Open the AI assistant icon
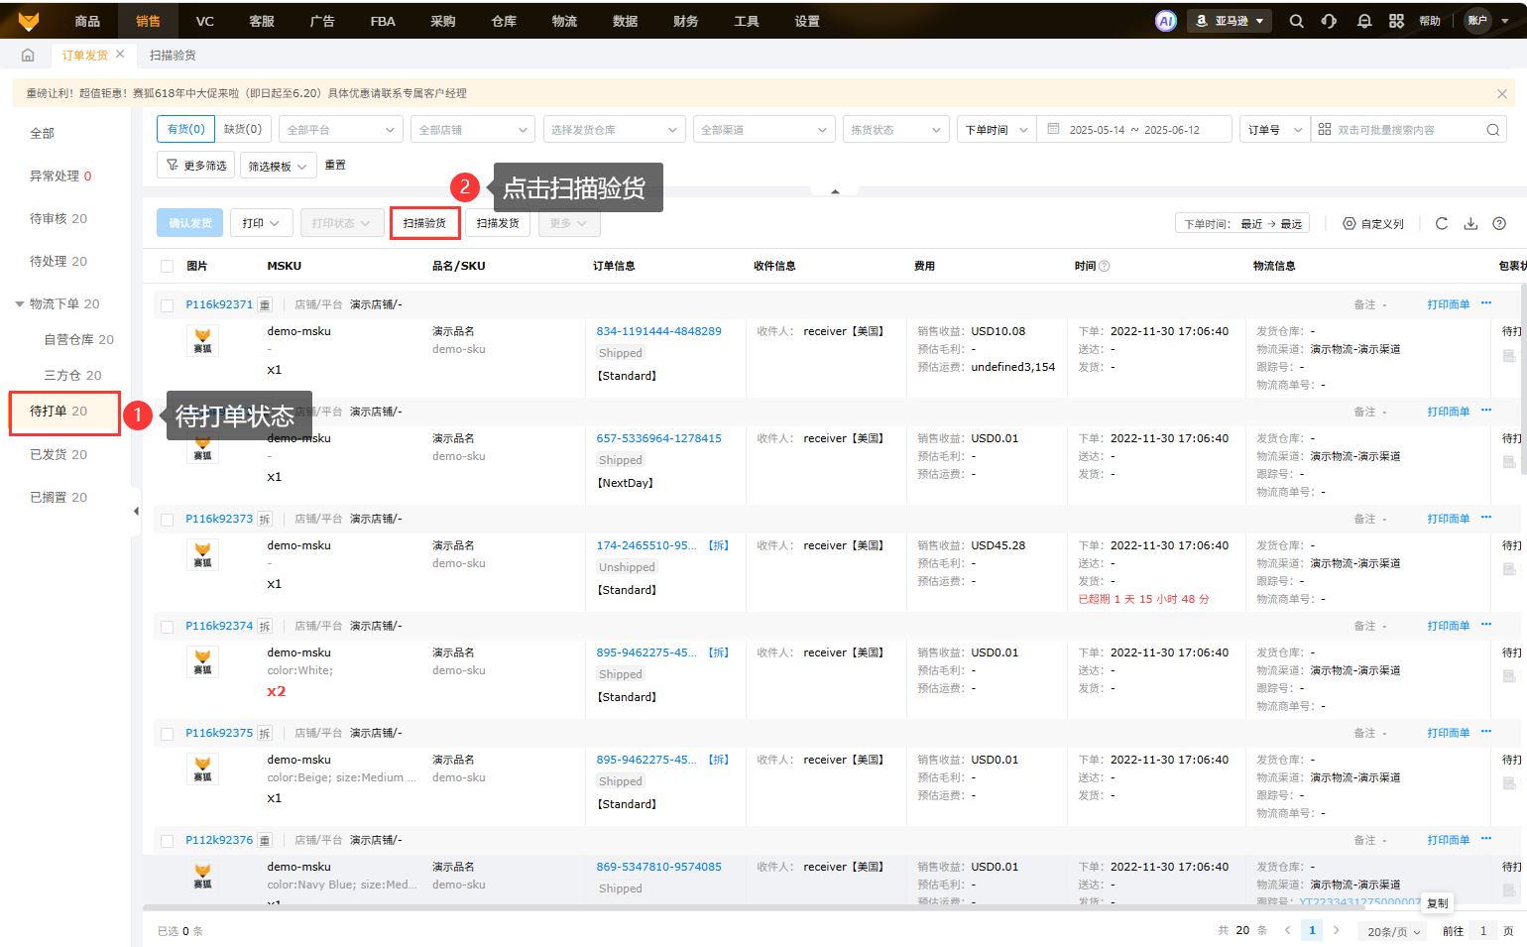The height and width of the screenshot is (947, 1527). tap(1166, 21)
